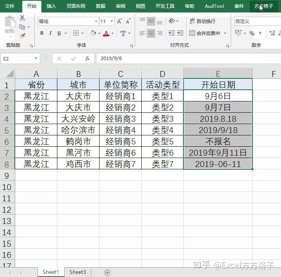Image resolution: width=281 pixels, height=277 pixels.
Task: Click the formula bar confirm checkmark icon
Action: pyautogui.click(x=73, y=59)
